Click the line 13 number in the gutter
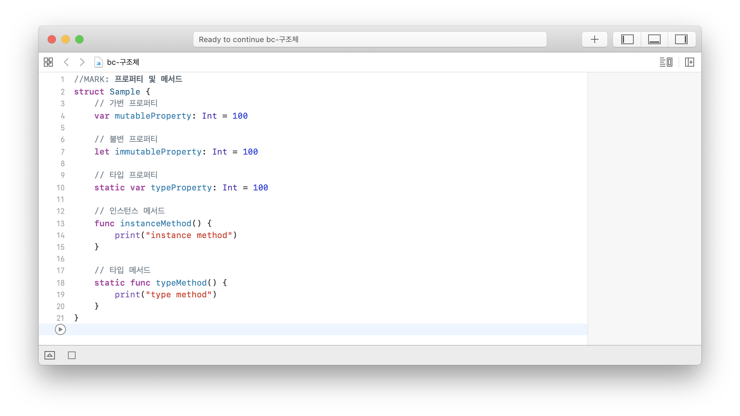This screenshot has width=740, height=416. (60, 224)
